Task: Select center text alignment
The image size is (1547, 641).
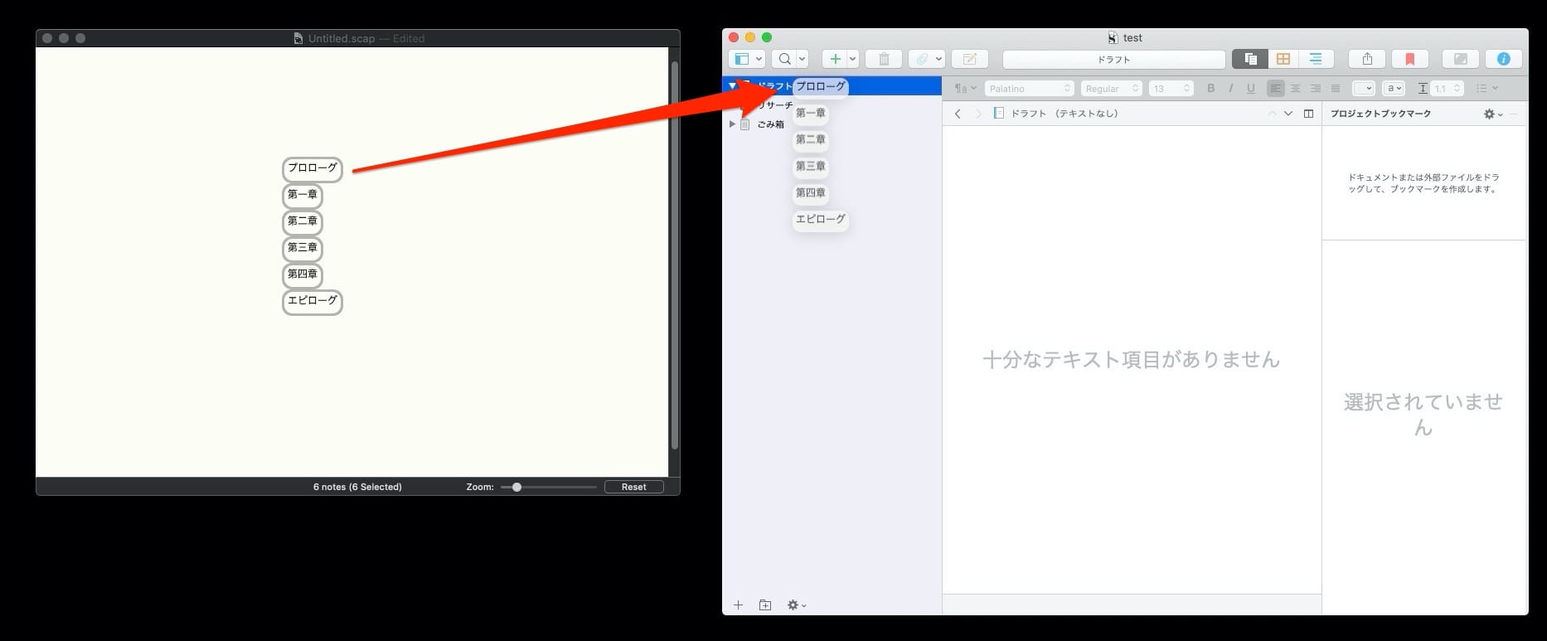Action: [x=1295, y=88]
